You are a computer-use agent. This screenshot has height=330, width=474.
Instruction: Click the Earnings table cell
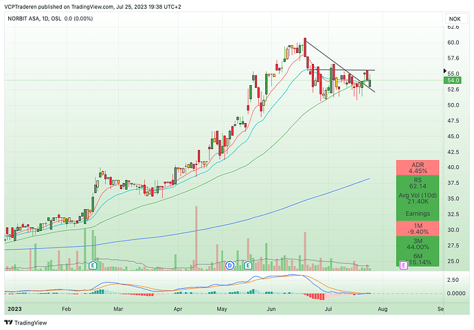(x=418, y=214)
